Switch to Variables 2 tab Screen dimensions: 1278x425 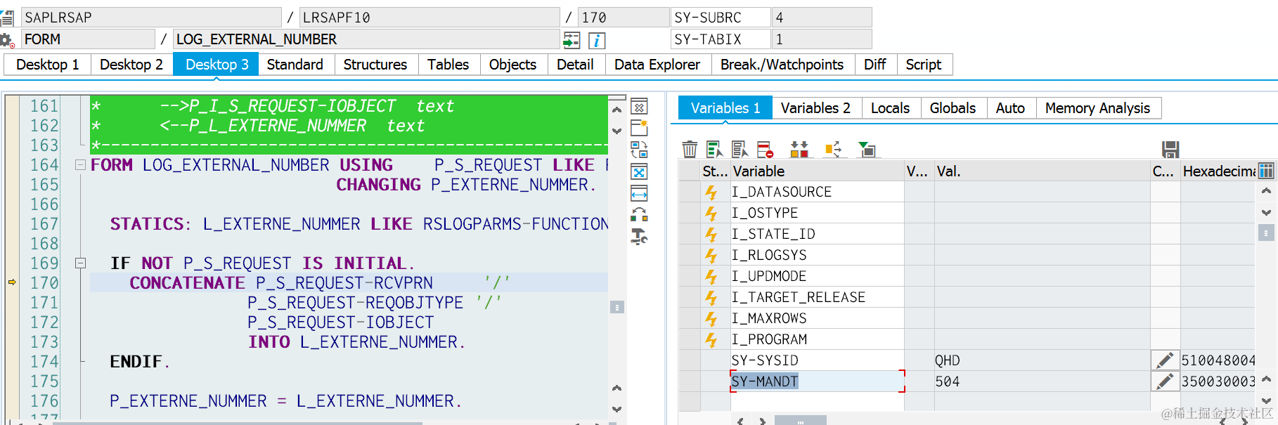[815, 108]
